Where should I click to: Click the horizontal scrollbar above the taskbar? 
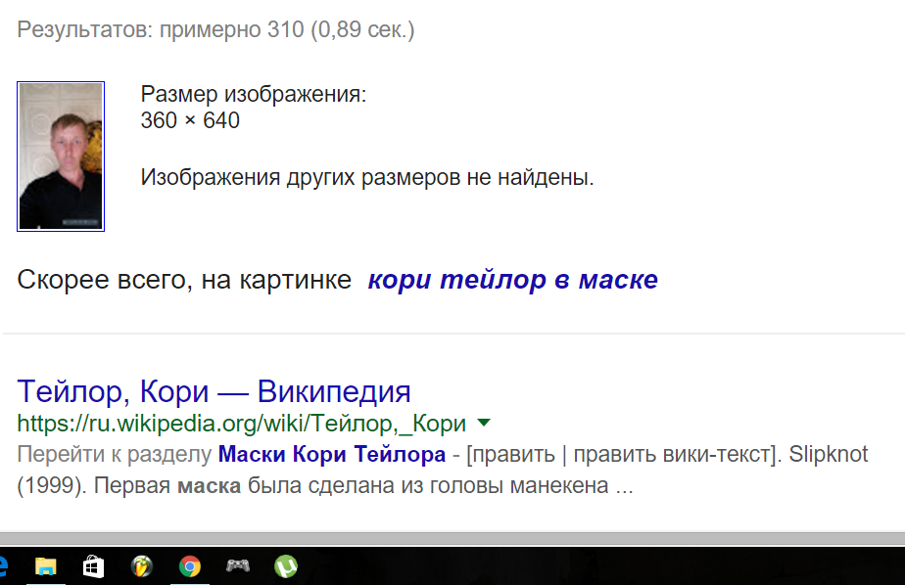coord(452,538)
